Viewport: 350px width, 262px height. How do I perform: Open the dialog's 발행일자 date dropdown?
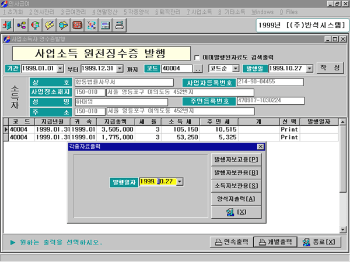180,182
